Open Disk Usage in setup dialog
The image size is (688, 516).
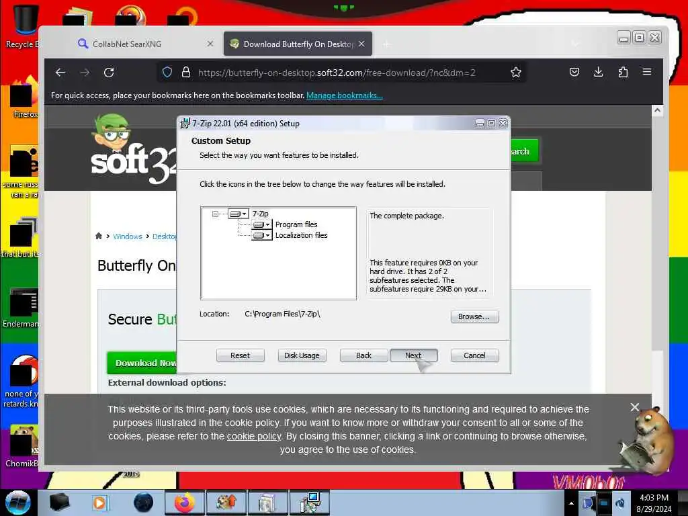(x=302, y=355)
